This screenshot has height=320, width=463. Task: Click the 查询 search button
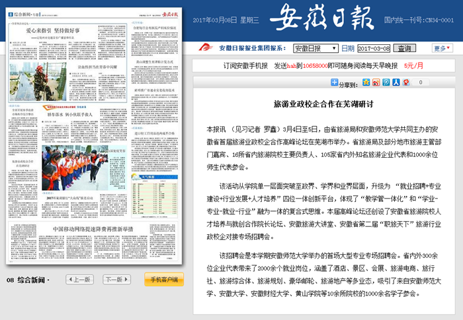click(x=405, y=48)
